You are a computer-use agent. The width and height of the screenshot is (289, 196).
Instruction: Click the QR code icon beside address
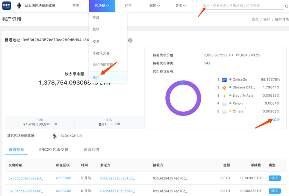(x=130, y=40)
